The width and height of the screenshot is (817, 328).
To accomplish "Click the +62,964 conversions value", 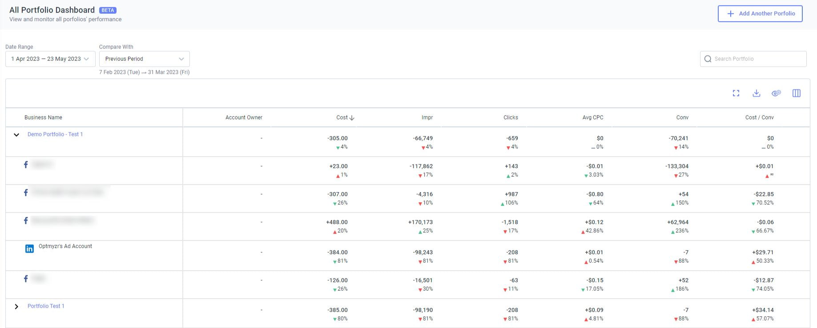I will tap(678, 222).
